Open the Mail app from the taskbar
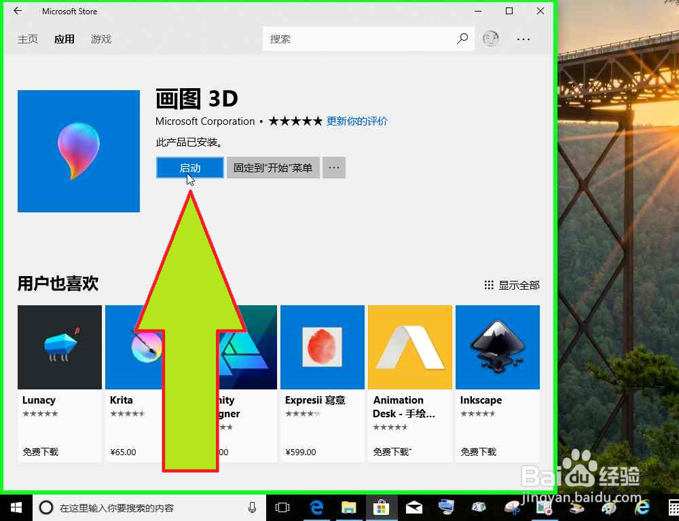This screenshot has height=521, width=679. [414, 507]
